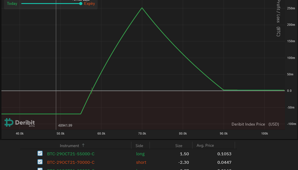Open the BTC-29OCT21-55000-C instrument link
Image resolution: width=298 pixels, height=170 pixels.
71,154
